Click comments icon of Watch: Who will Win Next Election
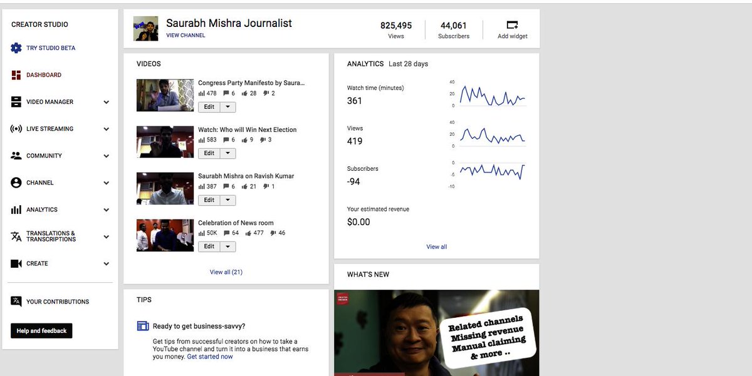 click(226, 140)
